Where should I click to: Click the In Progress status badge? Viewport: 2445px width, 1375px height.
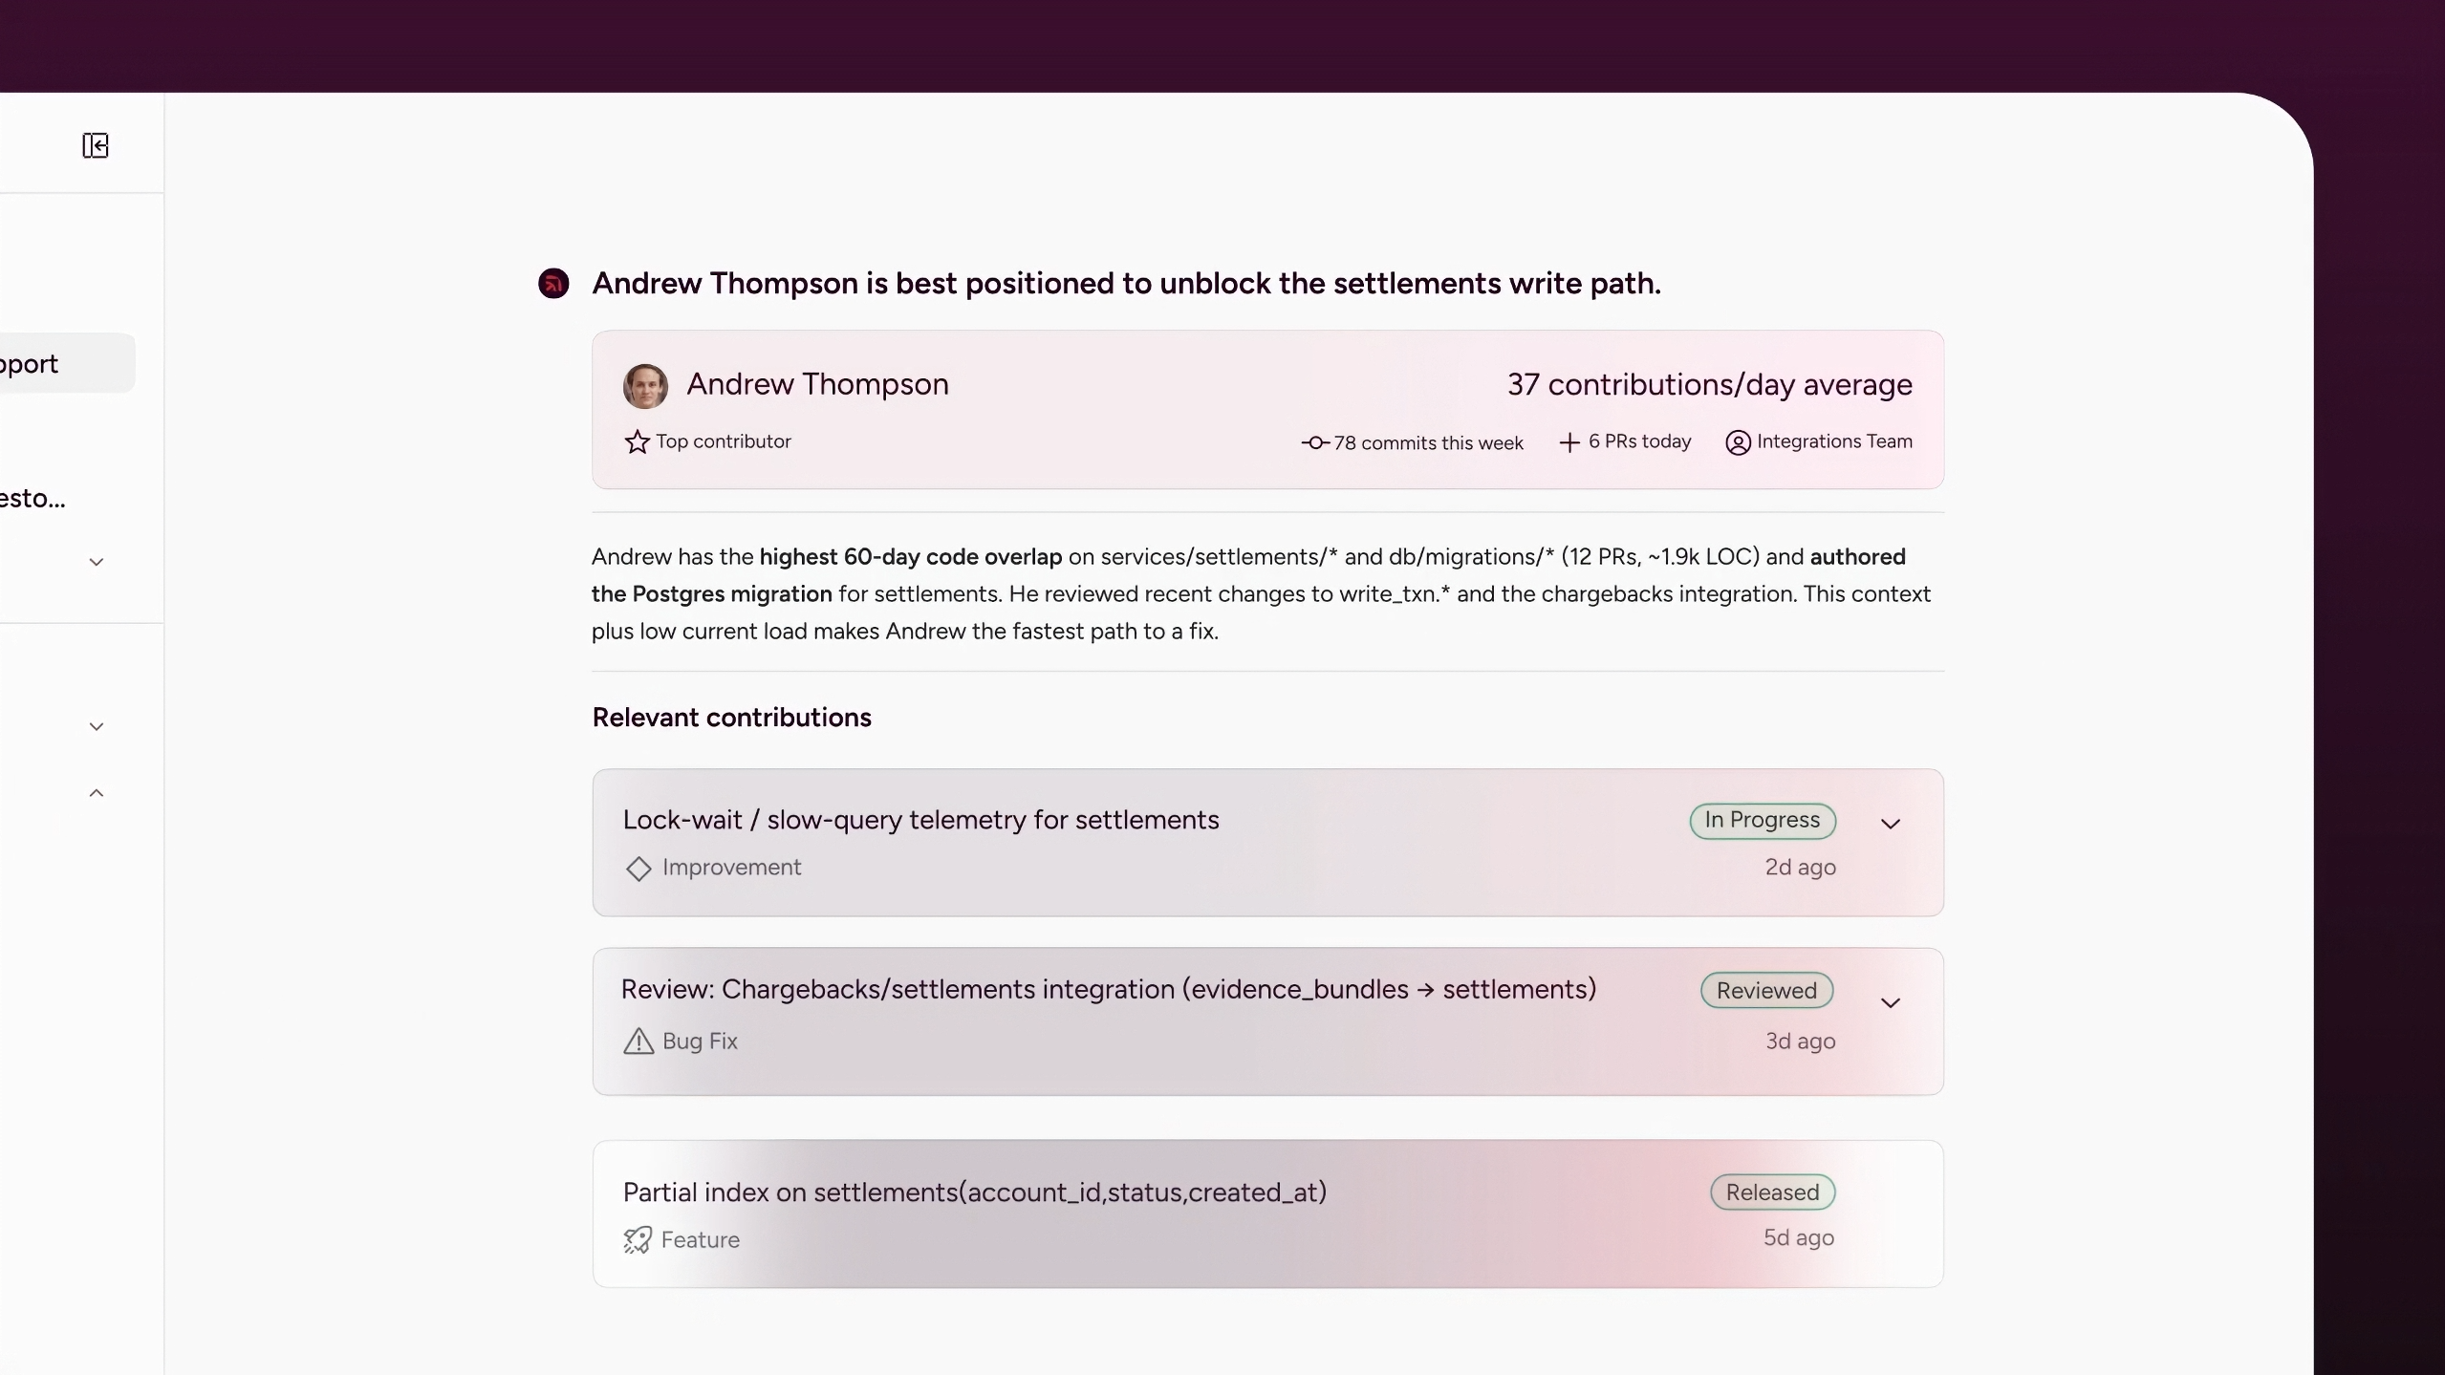click(1762, 821)
